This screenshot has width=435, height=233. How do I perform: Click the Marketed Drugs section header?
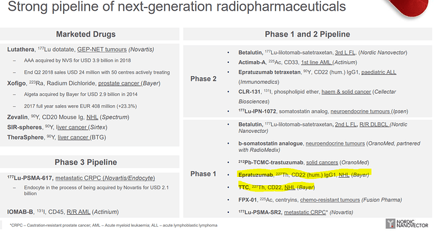coord(86,34)
